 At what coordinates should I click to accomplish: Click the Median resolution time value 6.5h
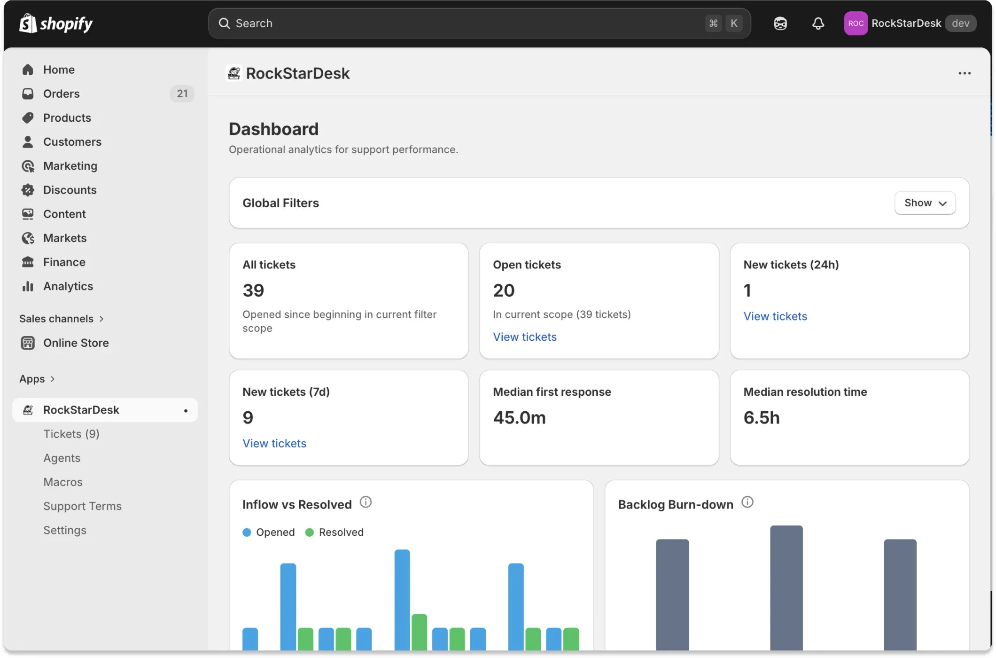point(761,417)
